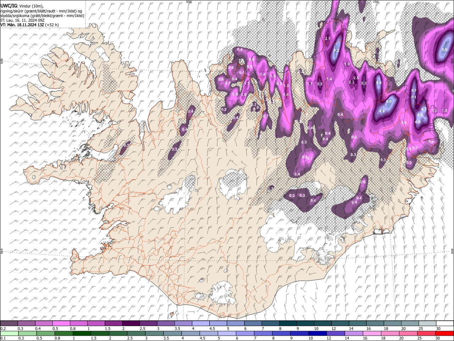Click the pale lavender swatch at 4.5 in snow legend
This screenshot has height=341, width=454.
pyautogui.click(x=218, y=323)
